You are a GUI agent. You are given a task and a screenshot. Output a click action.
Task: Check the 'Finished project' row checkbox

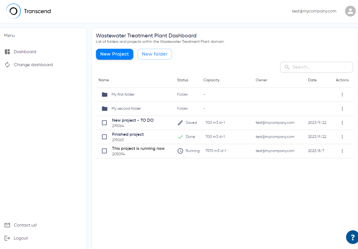tap(104, 137)
